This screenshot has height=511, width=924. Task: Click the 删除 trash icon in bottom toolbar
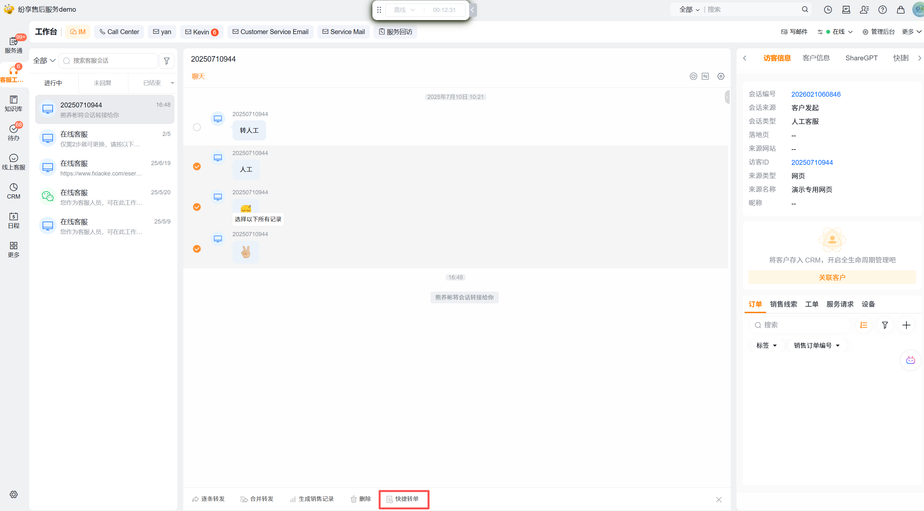coord(354,499)
